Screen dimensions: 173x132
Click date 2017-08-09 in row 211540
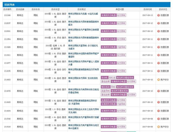pyautogui.click(x=148, y=119)
